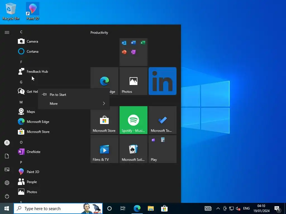Screen dimensions: 286x214
Task: Click the letter M section header
Action: pyautogui.click(x=21, y=102)
